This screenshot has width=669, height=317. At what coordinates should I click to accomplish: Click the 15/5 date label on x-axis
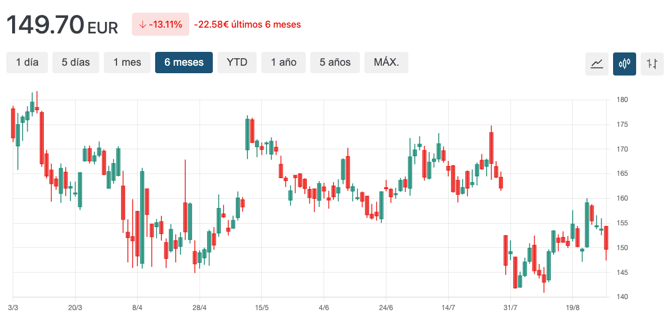pos(262,308)
